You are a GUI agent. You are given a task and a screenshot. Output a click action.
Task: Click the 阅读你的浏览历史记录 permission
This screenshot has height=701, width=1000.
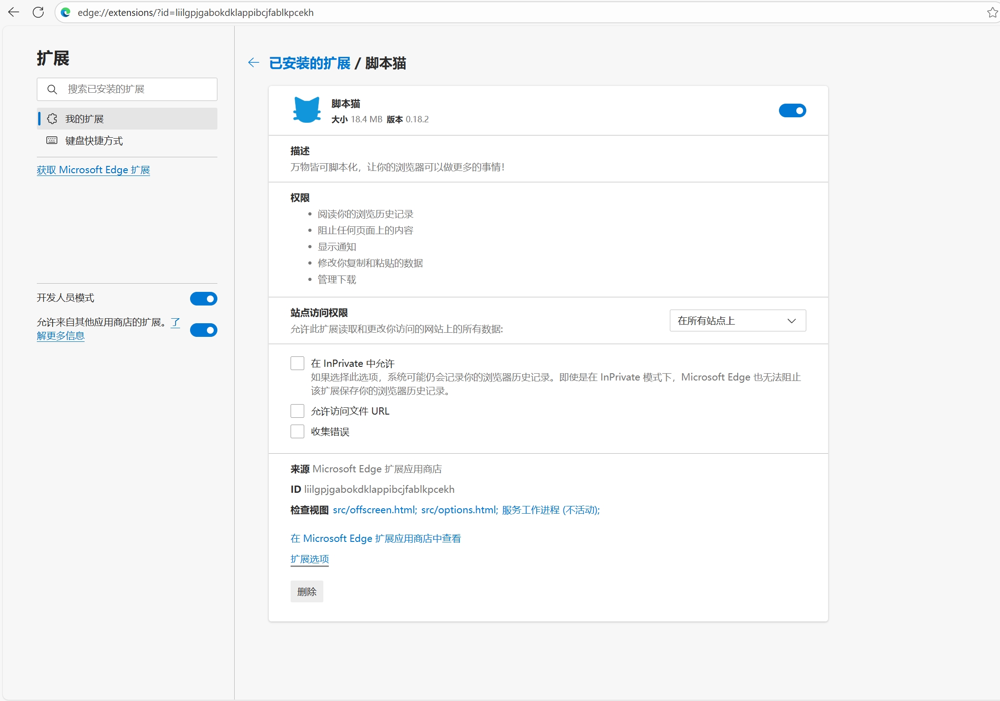(366, 214)
